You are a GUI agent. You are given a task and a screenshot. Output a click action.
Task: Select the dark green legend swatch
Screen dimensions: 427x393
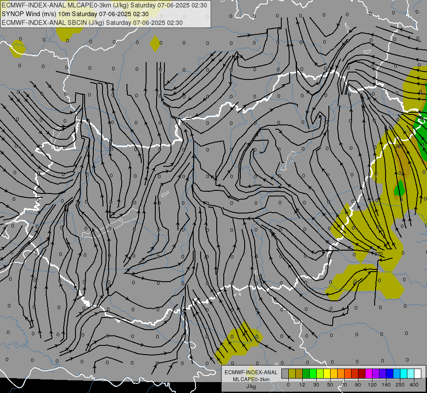[x=306, y=373]
